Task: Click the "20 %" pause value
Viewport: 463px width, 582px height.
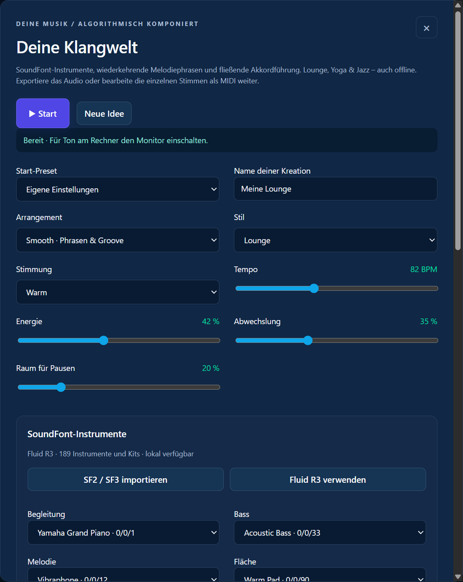Action: pos(210,368)
